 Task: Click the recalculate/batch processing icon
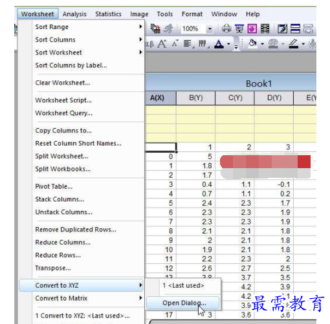coord(155,28)
